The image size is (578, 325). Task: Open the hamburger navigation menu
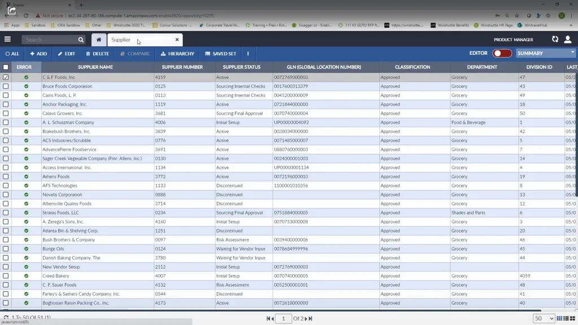pos(7,39)
